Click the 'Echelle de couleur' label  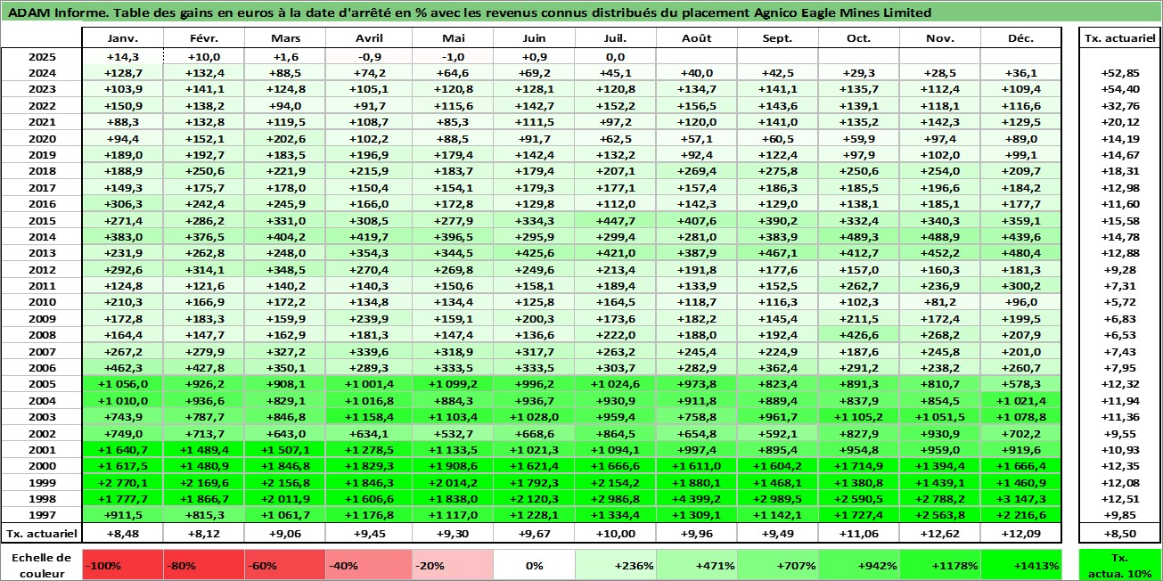41,565
